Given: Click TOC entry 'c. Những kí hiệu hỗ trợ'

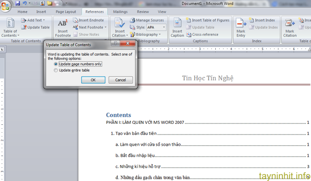Looking at the screenshot, I should pos(138,166).
